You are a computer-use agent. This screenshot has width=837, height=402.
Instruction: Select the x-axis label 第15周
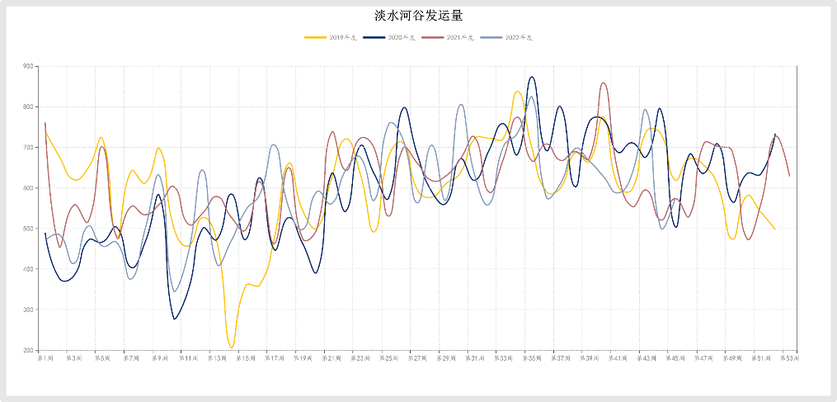click(x=246, y=357)
